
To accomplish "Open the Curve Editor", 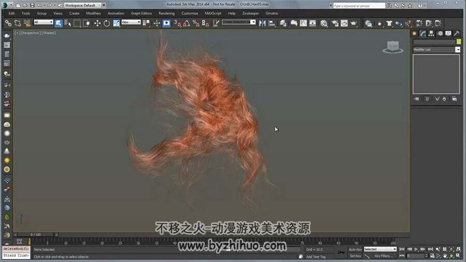I will point(303,23).
